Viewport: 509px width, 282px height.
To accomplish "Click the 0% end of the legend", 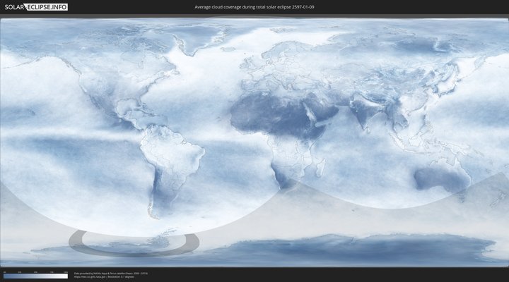I will 4,276.
